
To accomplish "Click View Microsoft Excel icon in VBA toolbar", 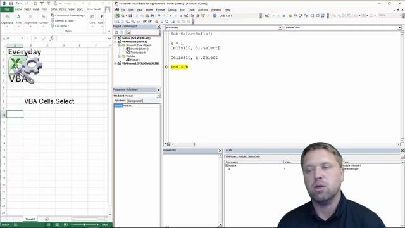I will coord(117,16).
